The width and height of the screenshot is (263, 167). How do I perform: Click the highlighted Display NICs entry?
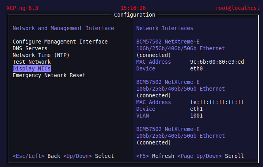(x=31, y=68)
